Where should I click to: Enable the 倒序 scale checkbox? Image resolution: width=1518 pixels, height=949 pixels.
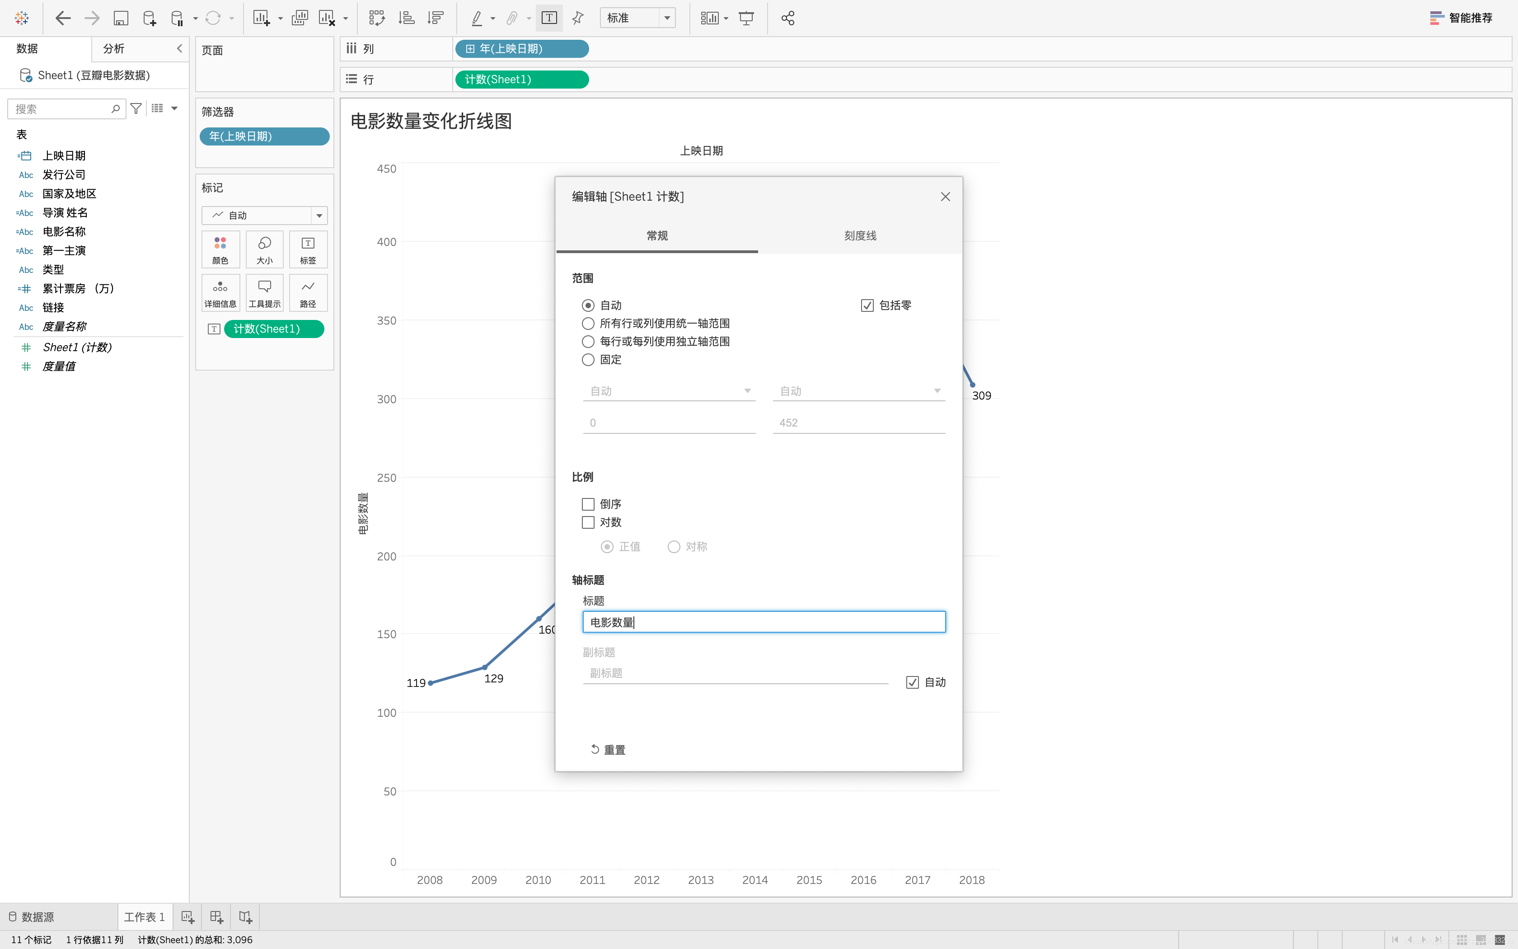coord(588,504)
